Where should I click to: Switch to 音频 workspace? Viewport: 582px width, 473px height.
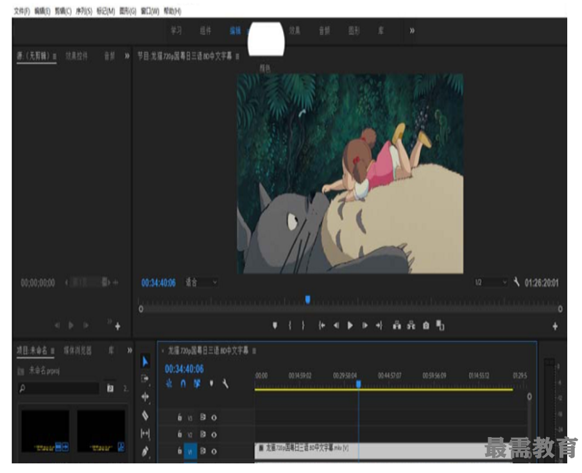point(325,30)
